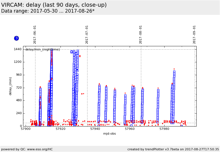Screen dimensions: 220x152
Task: Click the delay_(min) y-axis label
Action: tap(10, 86)
